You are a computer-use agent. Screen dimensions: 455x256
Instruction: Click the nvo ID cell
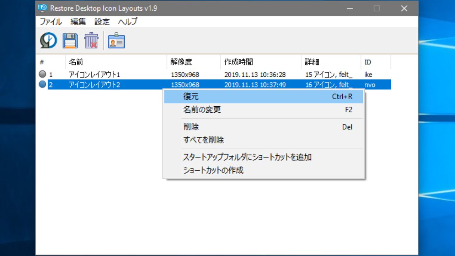point(370,85)
